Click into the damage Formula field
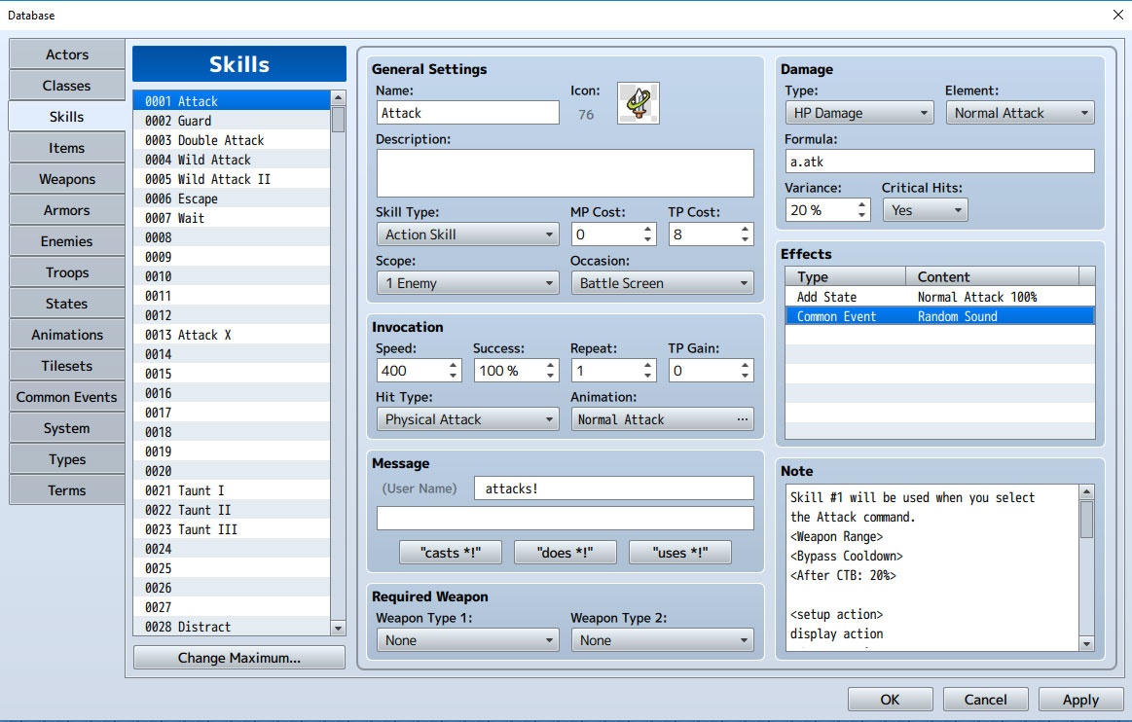 click(939, 162)
